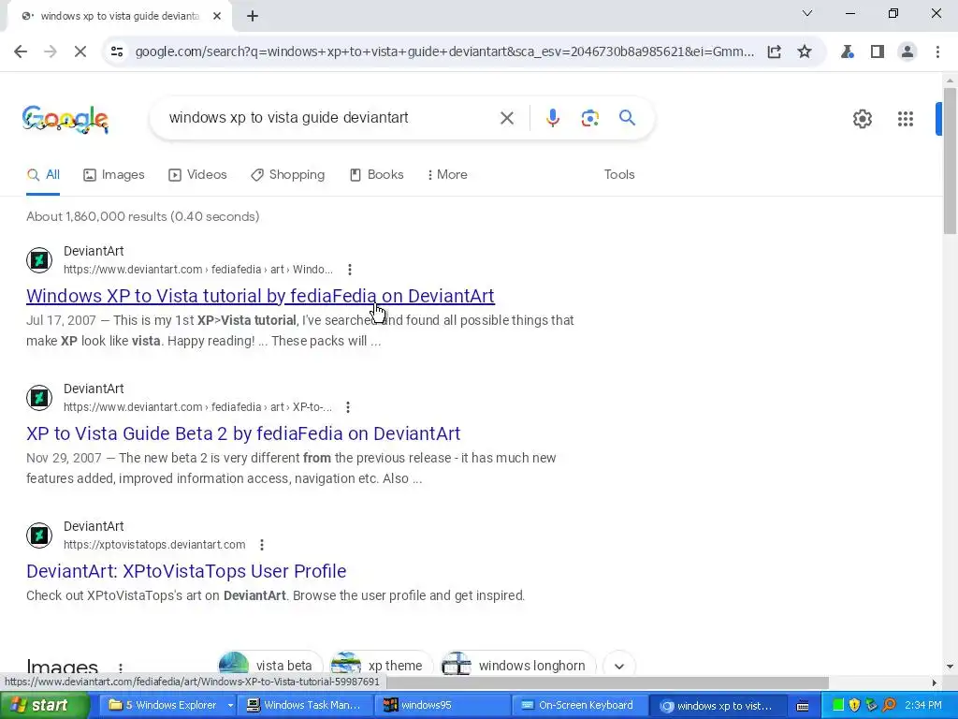
Task: Switch to the Videos tab
Action: [x=197, y=175]
